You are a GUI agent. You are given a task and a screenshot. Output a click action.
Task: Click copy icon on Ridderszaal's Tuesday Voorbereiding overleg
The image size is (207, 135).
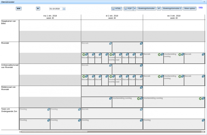(141, 98)
